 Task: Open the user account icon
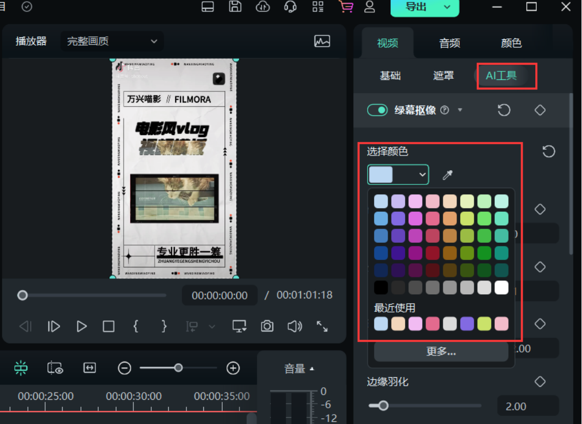369,6
